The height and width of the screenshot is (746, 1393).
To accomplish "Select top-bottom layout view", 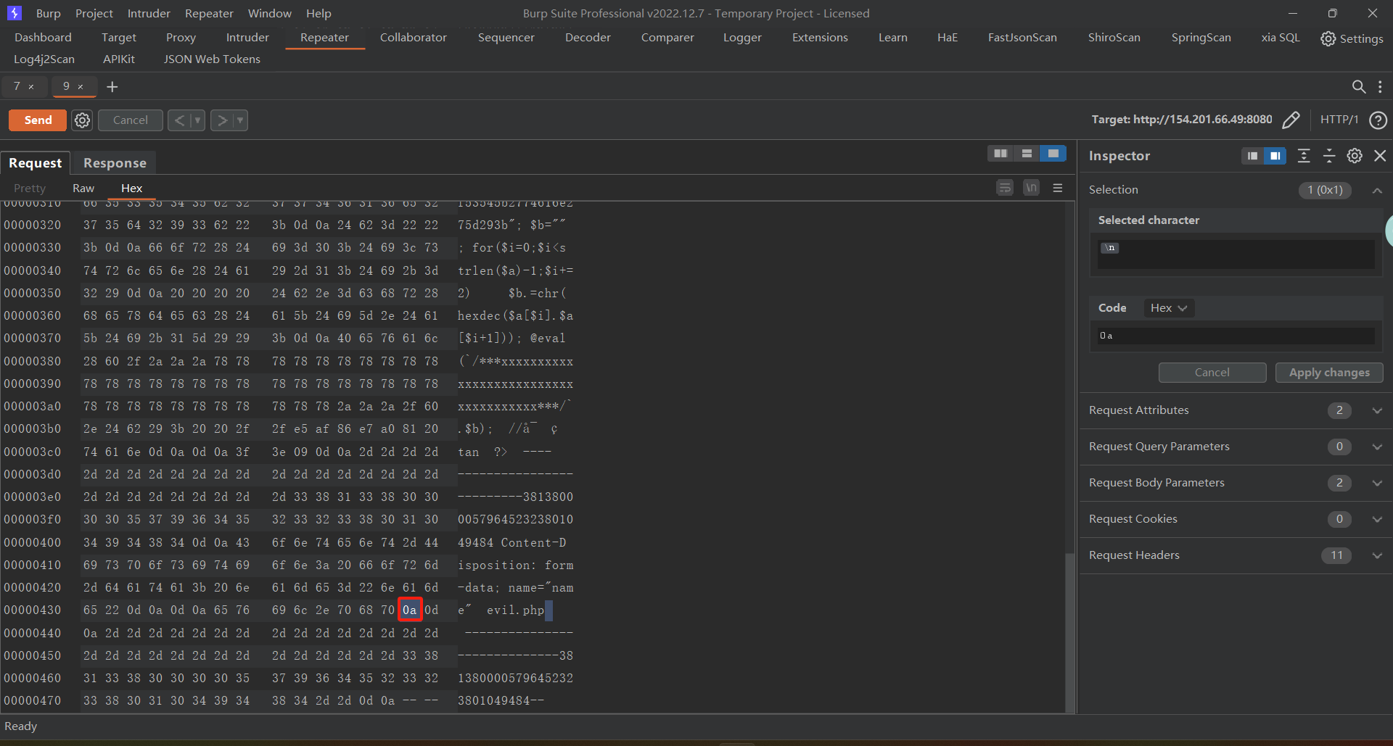I will coord(1027,154).
